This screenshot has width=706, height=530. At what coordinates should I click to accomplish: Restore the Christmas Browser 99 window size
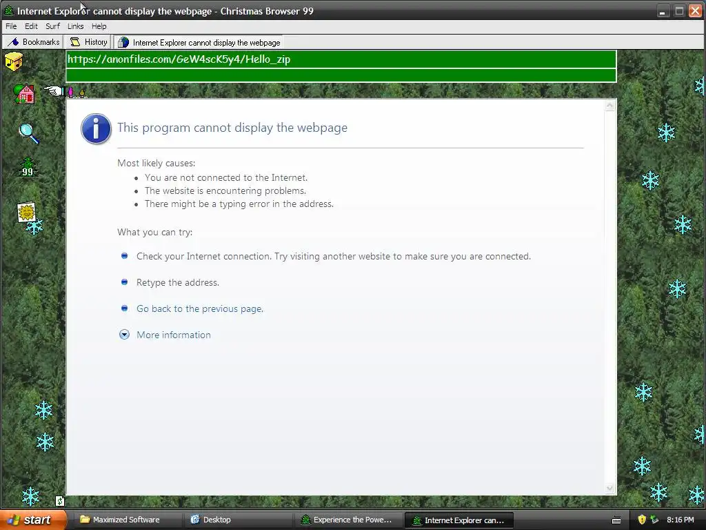(x=679, y=11)
